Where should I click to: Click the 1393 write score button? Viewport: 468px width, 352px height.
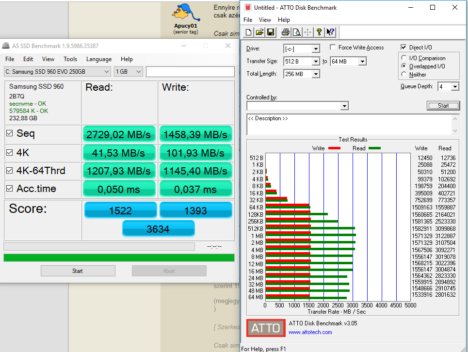[195, 210]
